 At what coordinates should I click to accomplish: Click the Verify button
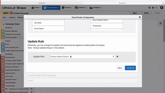tap(146, 13)
